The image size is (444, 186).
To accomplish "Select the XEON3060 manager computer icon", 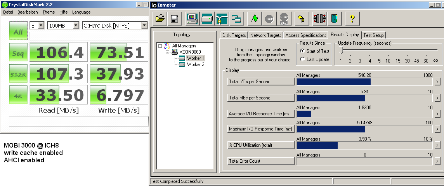I will pyautogui.click(x=175, y=52).
